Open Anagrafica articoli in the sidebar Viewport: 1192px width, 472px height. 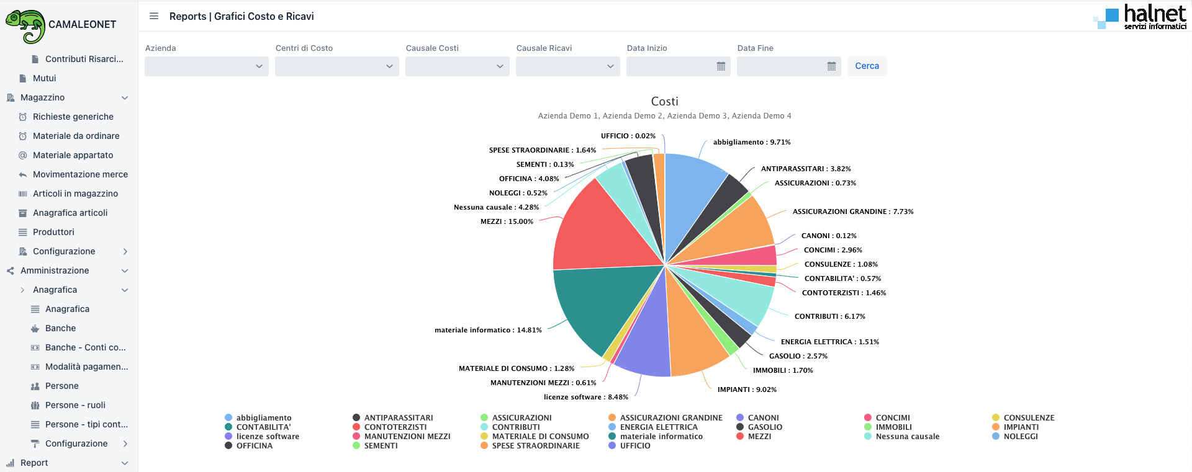tap(70, 213)
